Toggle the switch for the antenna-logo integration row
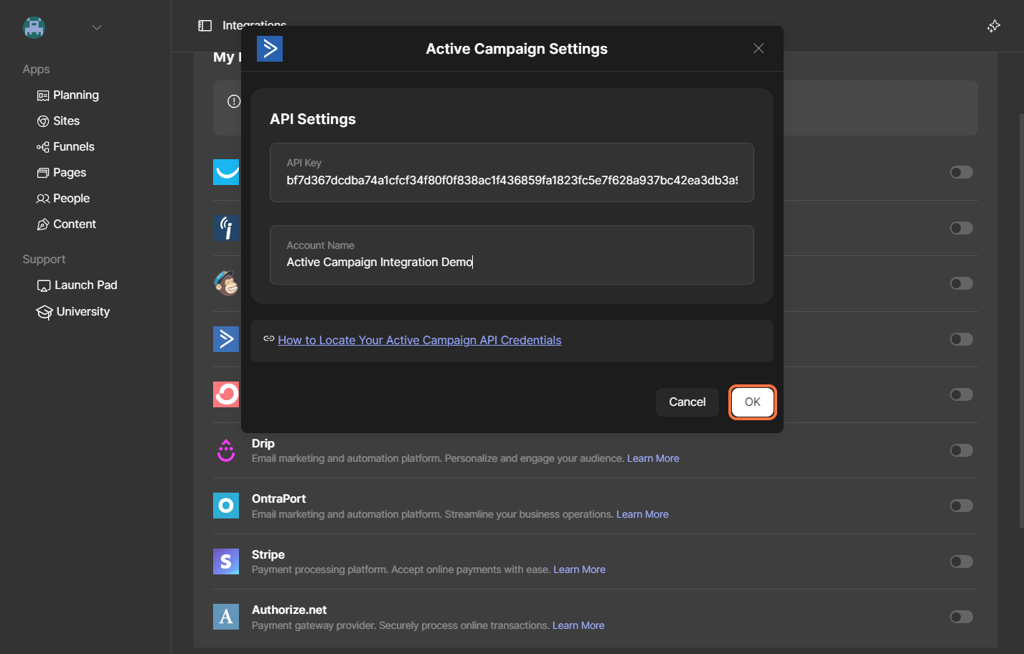 point(962,228)
